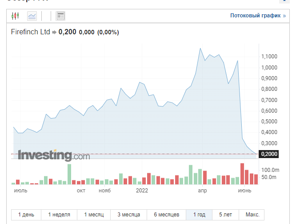Viewport: 292px width, 224px height.
Task: Click the price peak near апр
Action: (200, 48)
